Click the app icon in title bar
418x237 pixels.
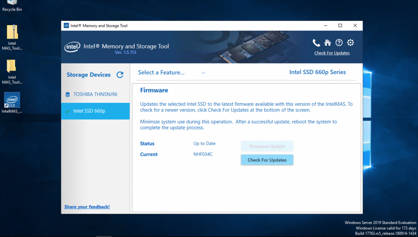[66, 26]
